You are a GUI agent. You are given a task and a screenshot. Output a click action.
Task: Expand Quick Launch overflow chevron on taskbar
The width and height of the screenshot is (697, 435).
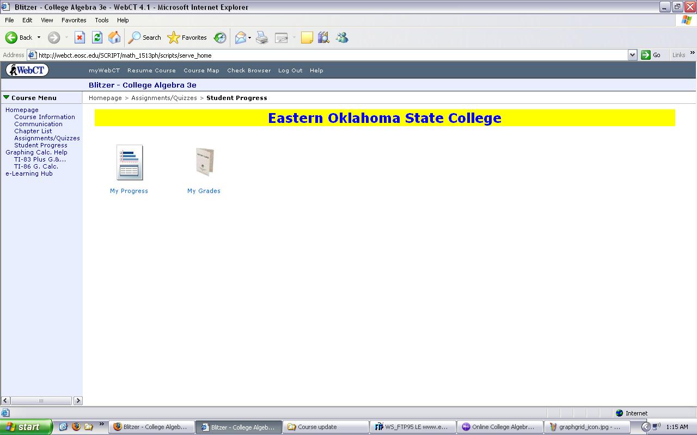click(101, 424)
